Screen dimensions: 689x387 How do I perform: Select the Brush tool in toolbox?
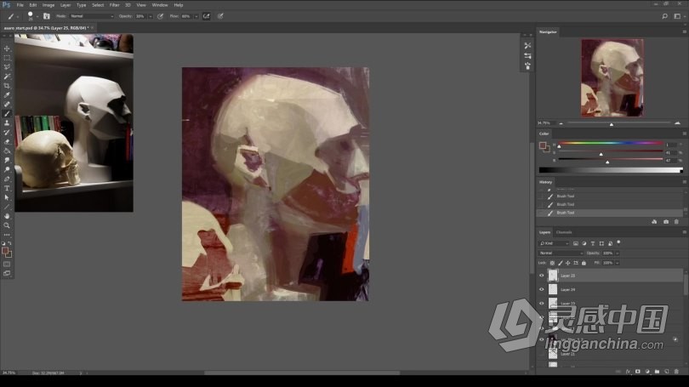tap(7, 114)
